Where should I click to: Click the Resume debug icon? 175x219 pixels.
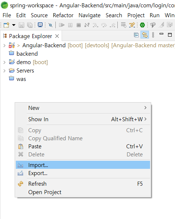click(x=62, y=25)
